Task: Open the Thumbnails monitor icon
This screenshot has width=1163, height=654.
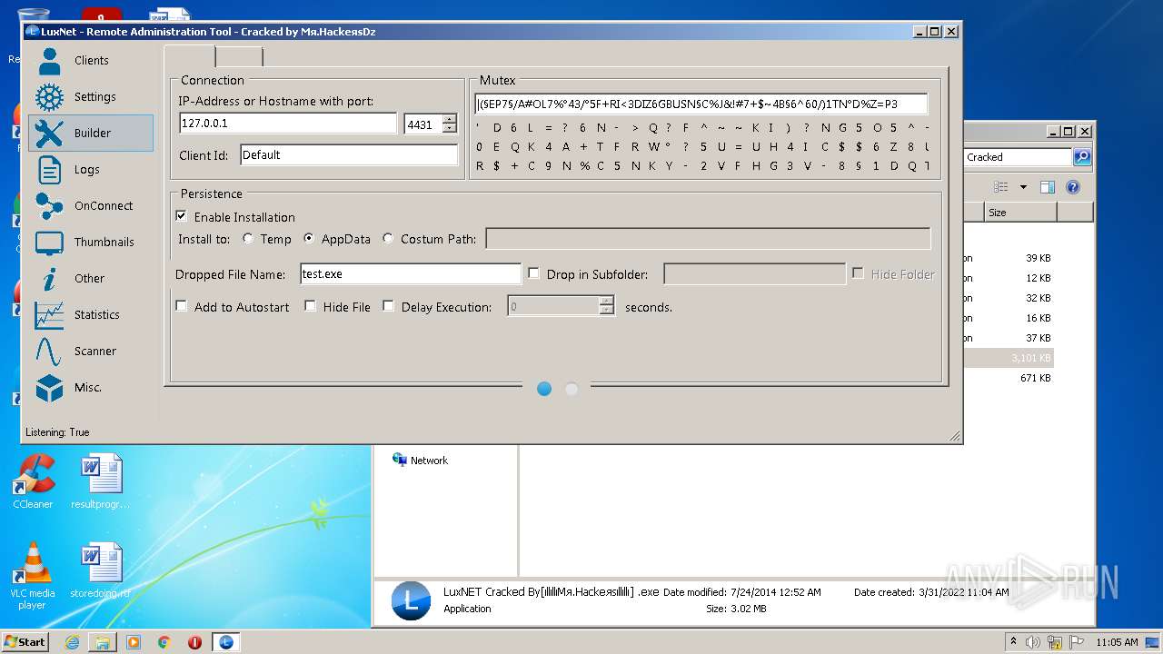Action: pos(49,243)
